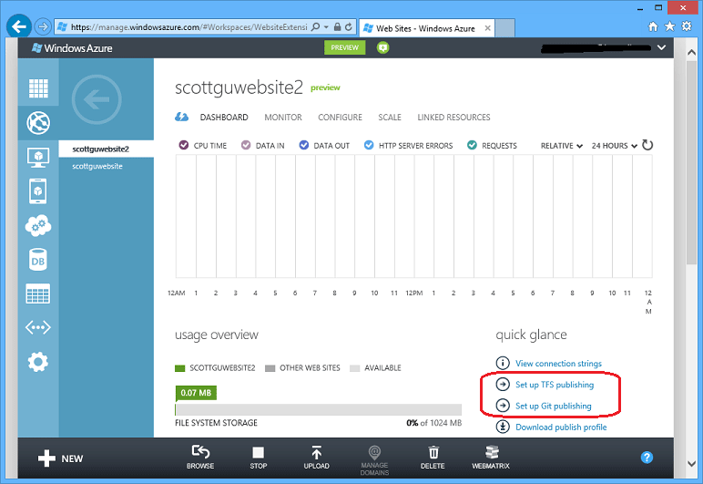Viewport: 703px width, 484px height.
Task: Open the SQL Databases DB icon
Action: [38, 260]
